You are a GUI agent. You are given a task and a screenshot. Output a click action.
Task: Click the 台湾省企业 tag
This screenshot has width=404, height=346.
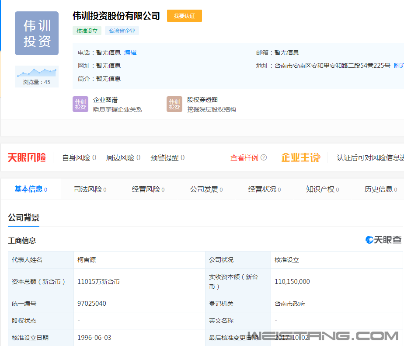point(122,31)
